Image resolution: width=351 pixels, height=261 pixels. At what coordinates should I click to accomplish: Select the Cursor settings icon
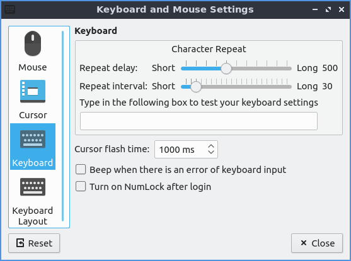click(33, 91)
